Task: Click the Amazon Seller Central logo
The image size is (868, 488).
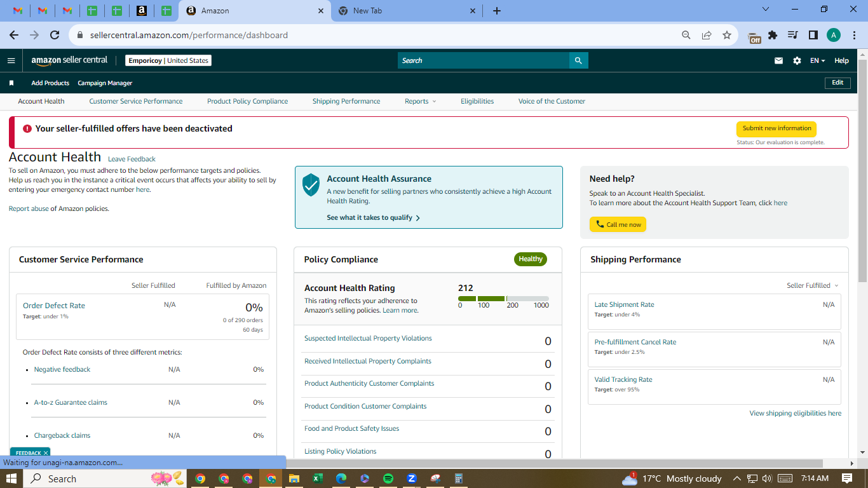Action: 69,60
